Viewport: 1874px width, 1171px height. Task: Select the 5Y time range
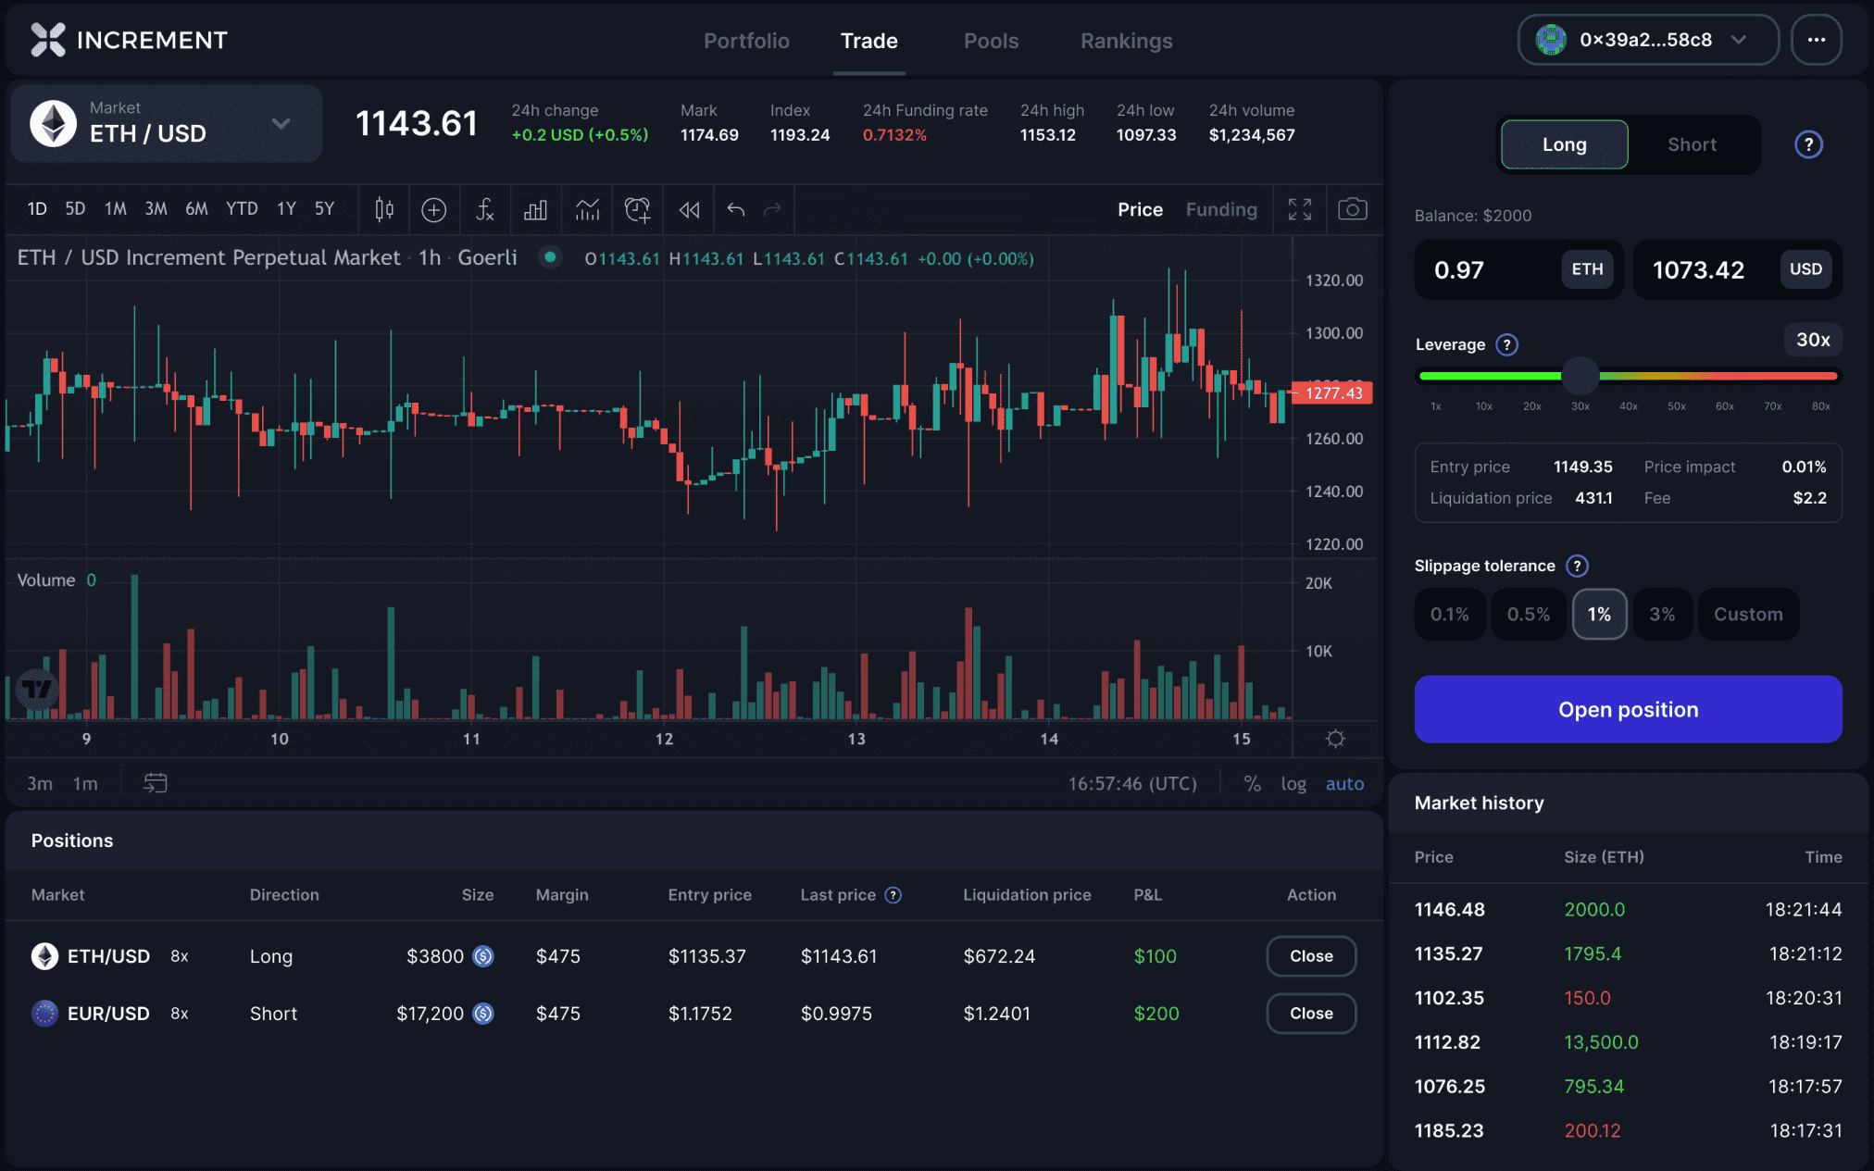324,209
